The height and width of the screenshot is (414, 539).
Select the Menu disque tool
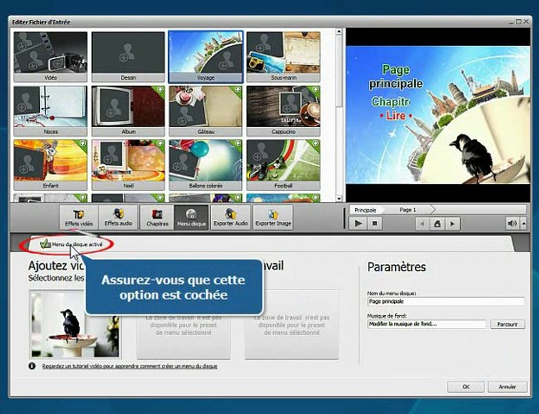click(x=191, y=217)
